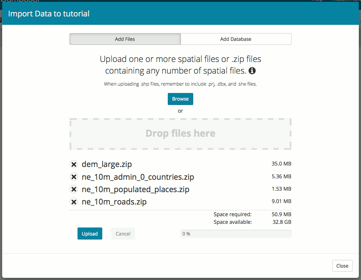
Task: Click the Space required value 50.9 MB
Action: coord(281,214)
